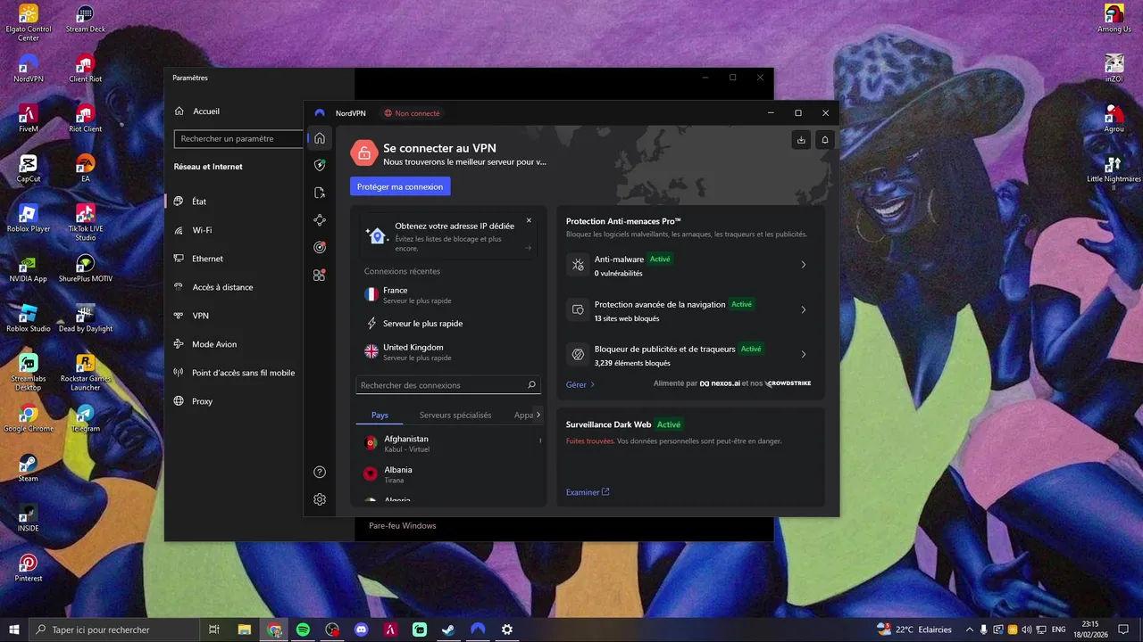Expand Bloqueur de publicités et de traqueurs chevron
Image resolution: width=1143 pixels, height=642 pixels.
803,354
